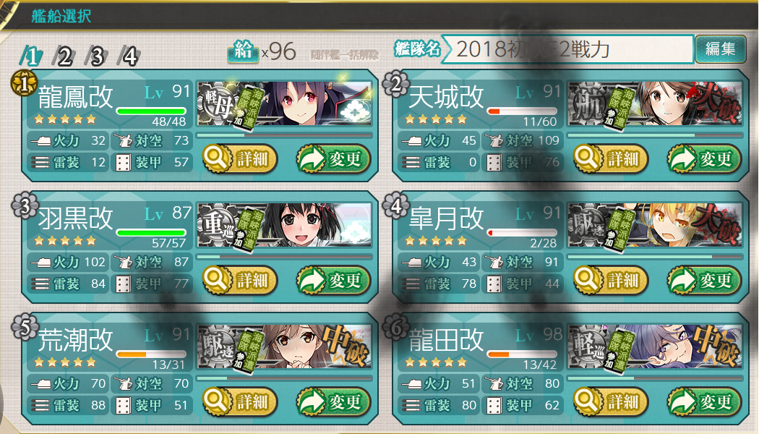Viewport: 759px width, 434px height.
Task: Click 龍鳳改 ship banner portrait
Action: (284, 104)
